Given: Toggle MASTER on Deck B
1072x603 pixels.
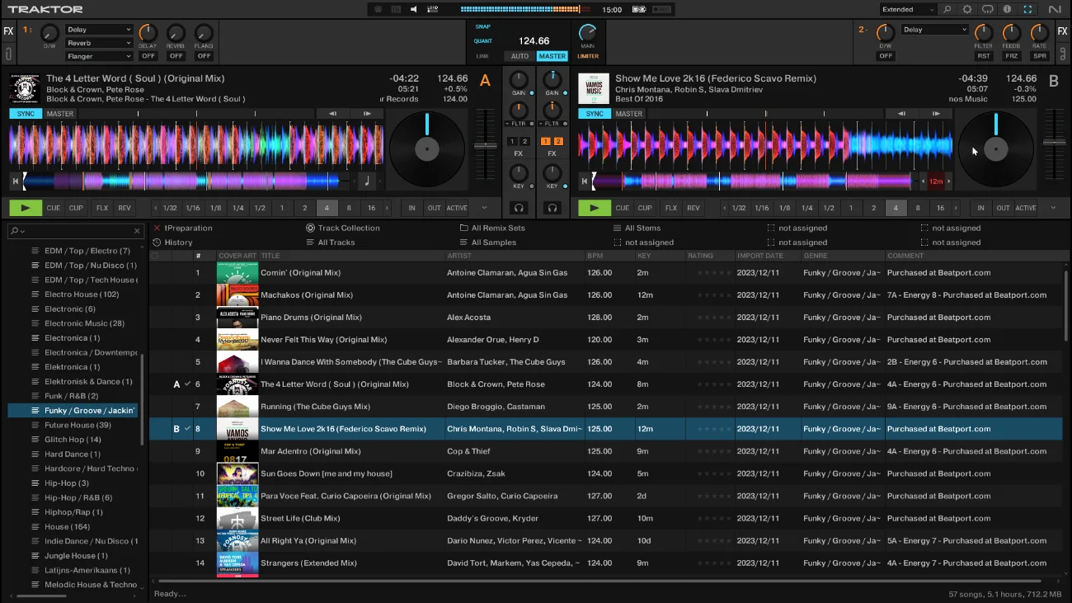Looking at the screenshot, I should 629,114.
